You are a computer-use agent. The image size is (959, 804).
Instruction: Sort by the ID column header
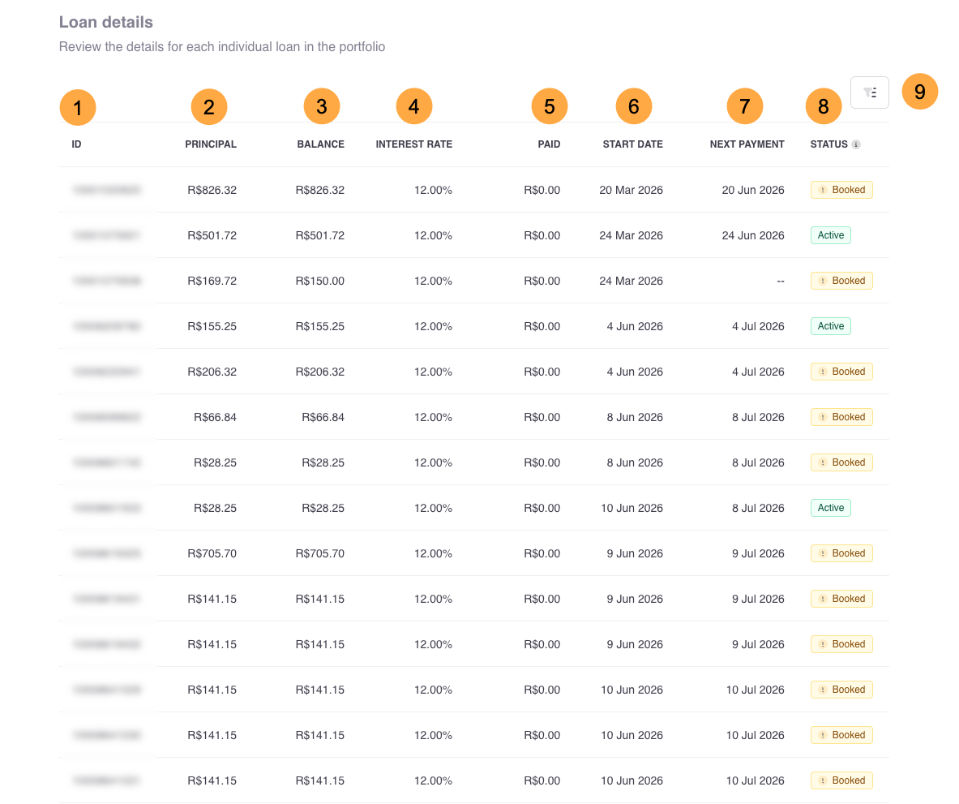(76, 144)
